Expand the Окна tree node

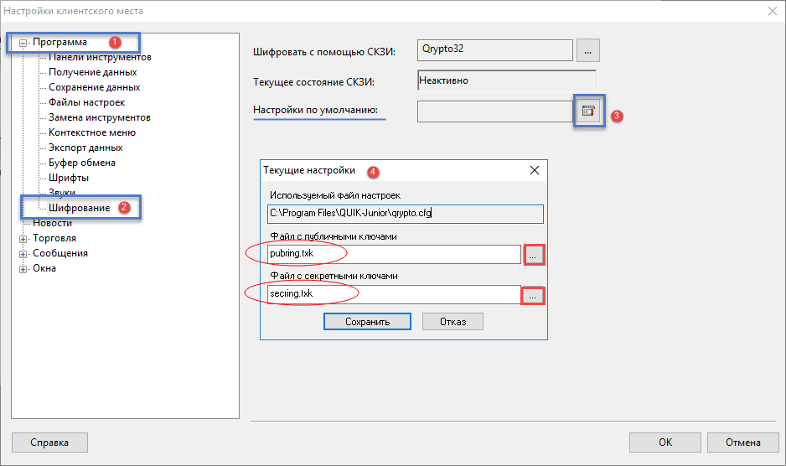pos(23,269)
